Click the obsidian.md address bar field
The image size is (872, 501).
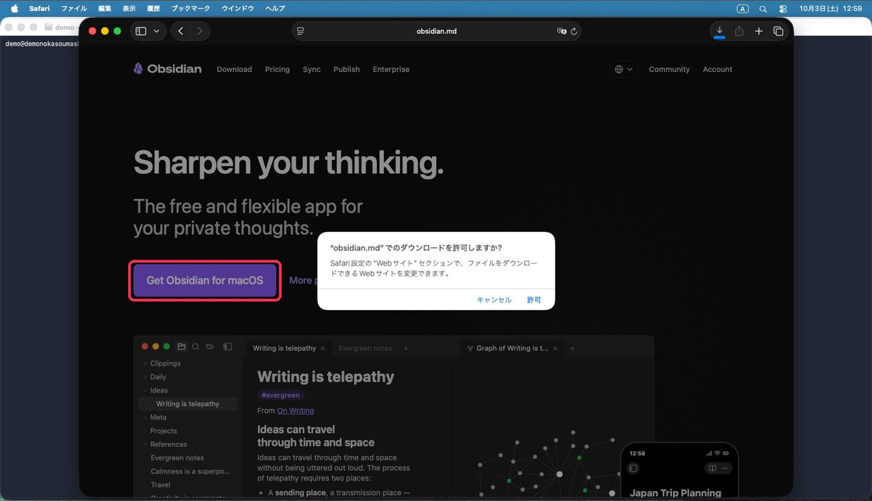[436, 31]
